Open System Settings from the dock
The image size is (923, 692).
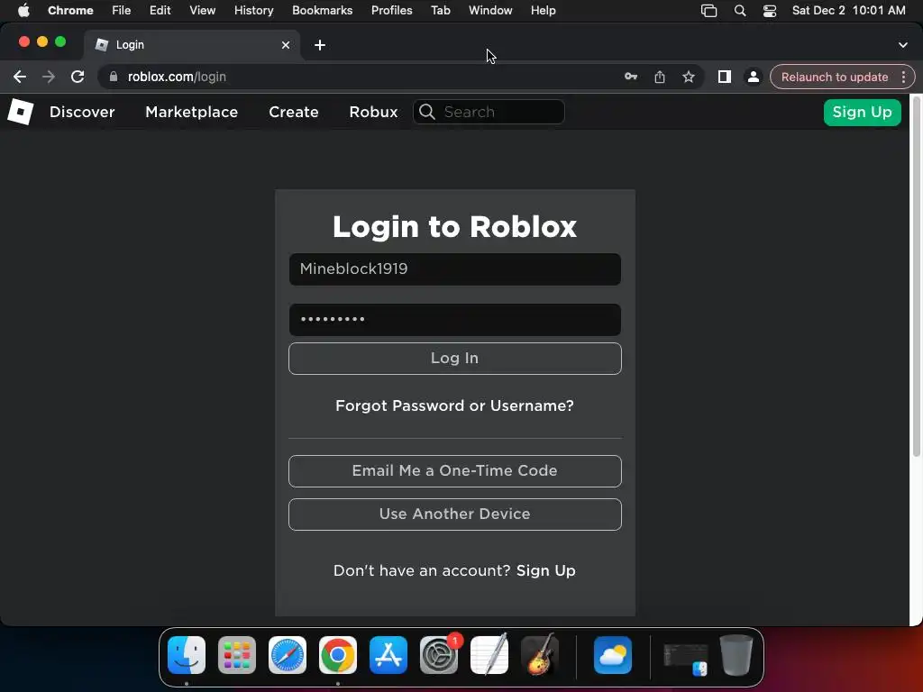[439, 655]
